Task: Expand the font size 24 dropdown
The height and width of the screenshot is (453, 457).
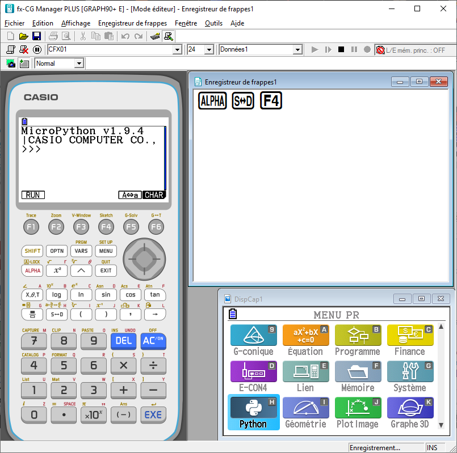Action: 209,50
